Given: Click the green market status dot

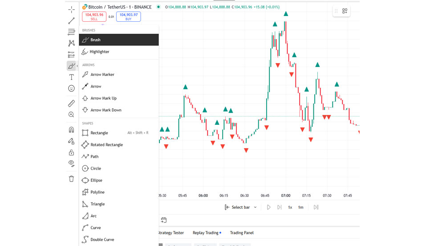Looking at the screenshot, I should [x=158, y=7].
